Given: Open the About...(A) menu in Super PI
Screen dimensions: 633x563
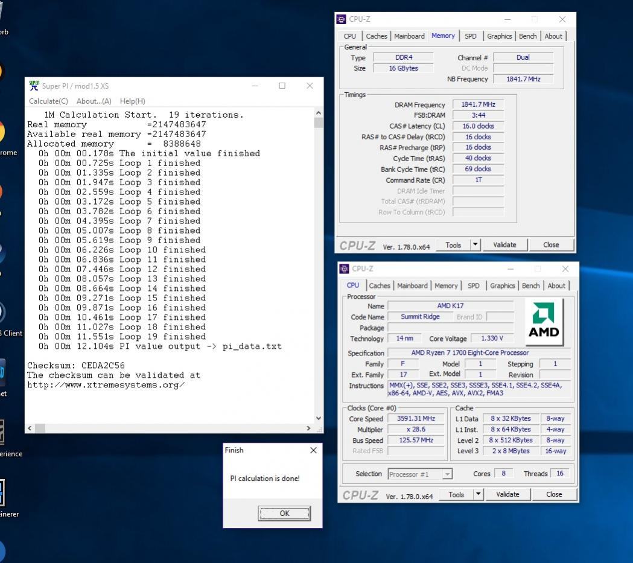Looking at the screenshot, I should pos(94,101).
